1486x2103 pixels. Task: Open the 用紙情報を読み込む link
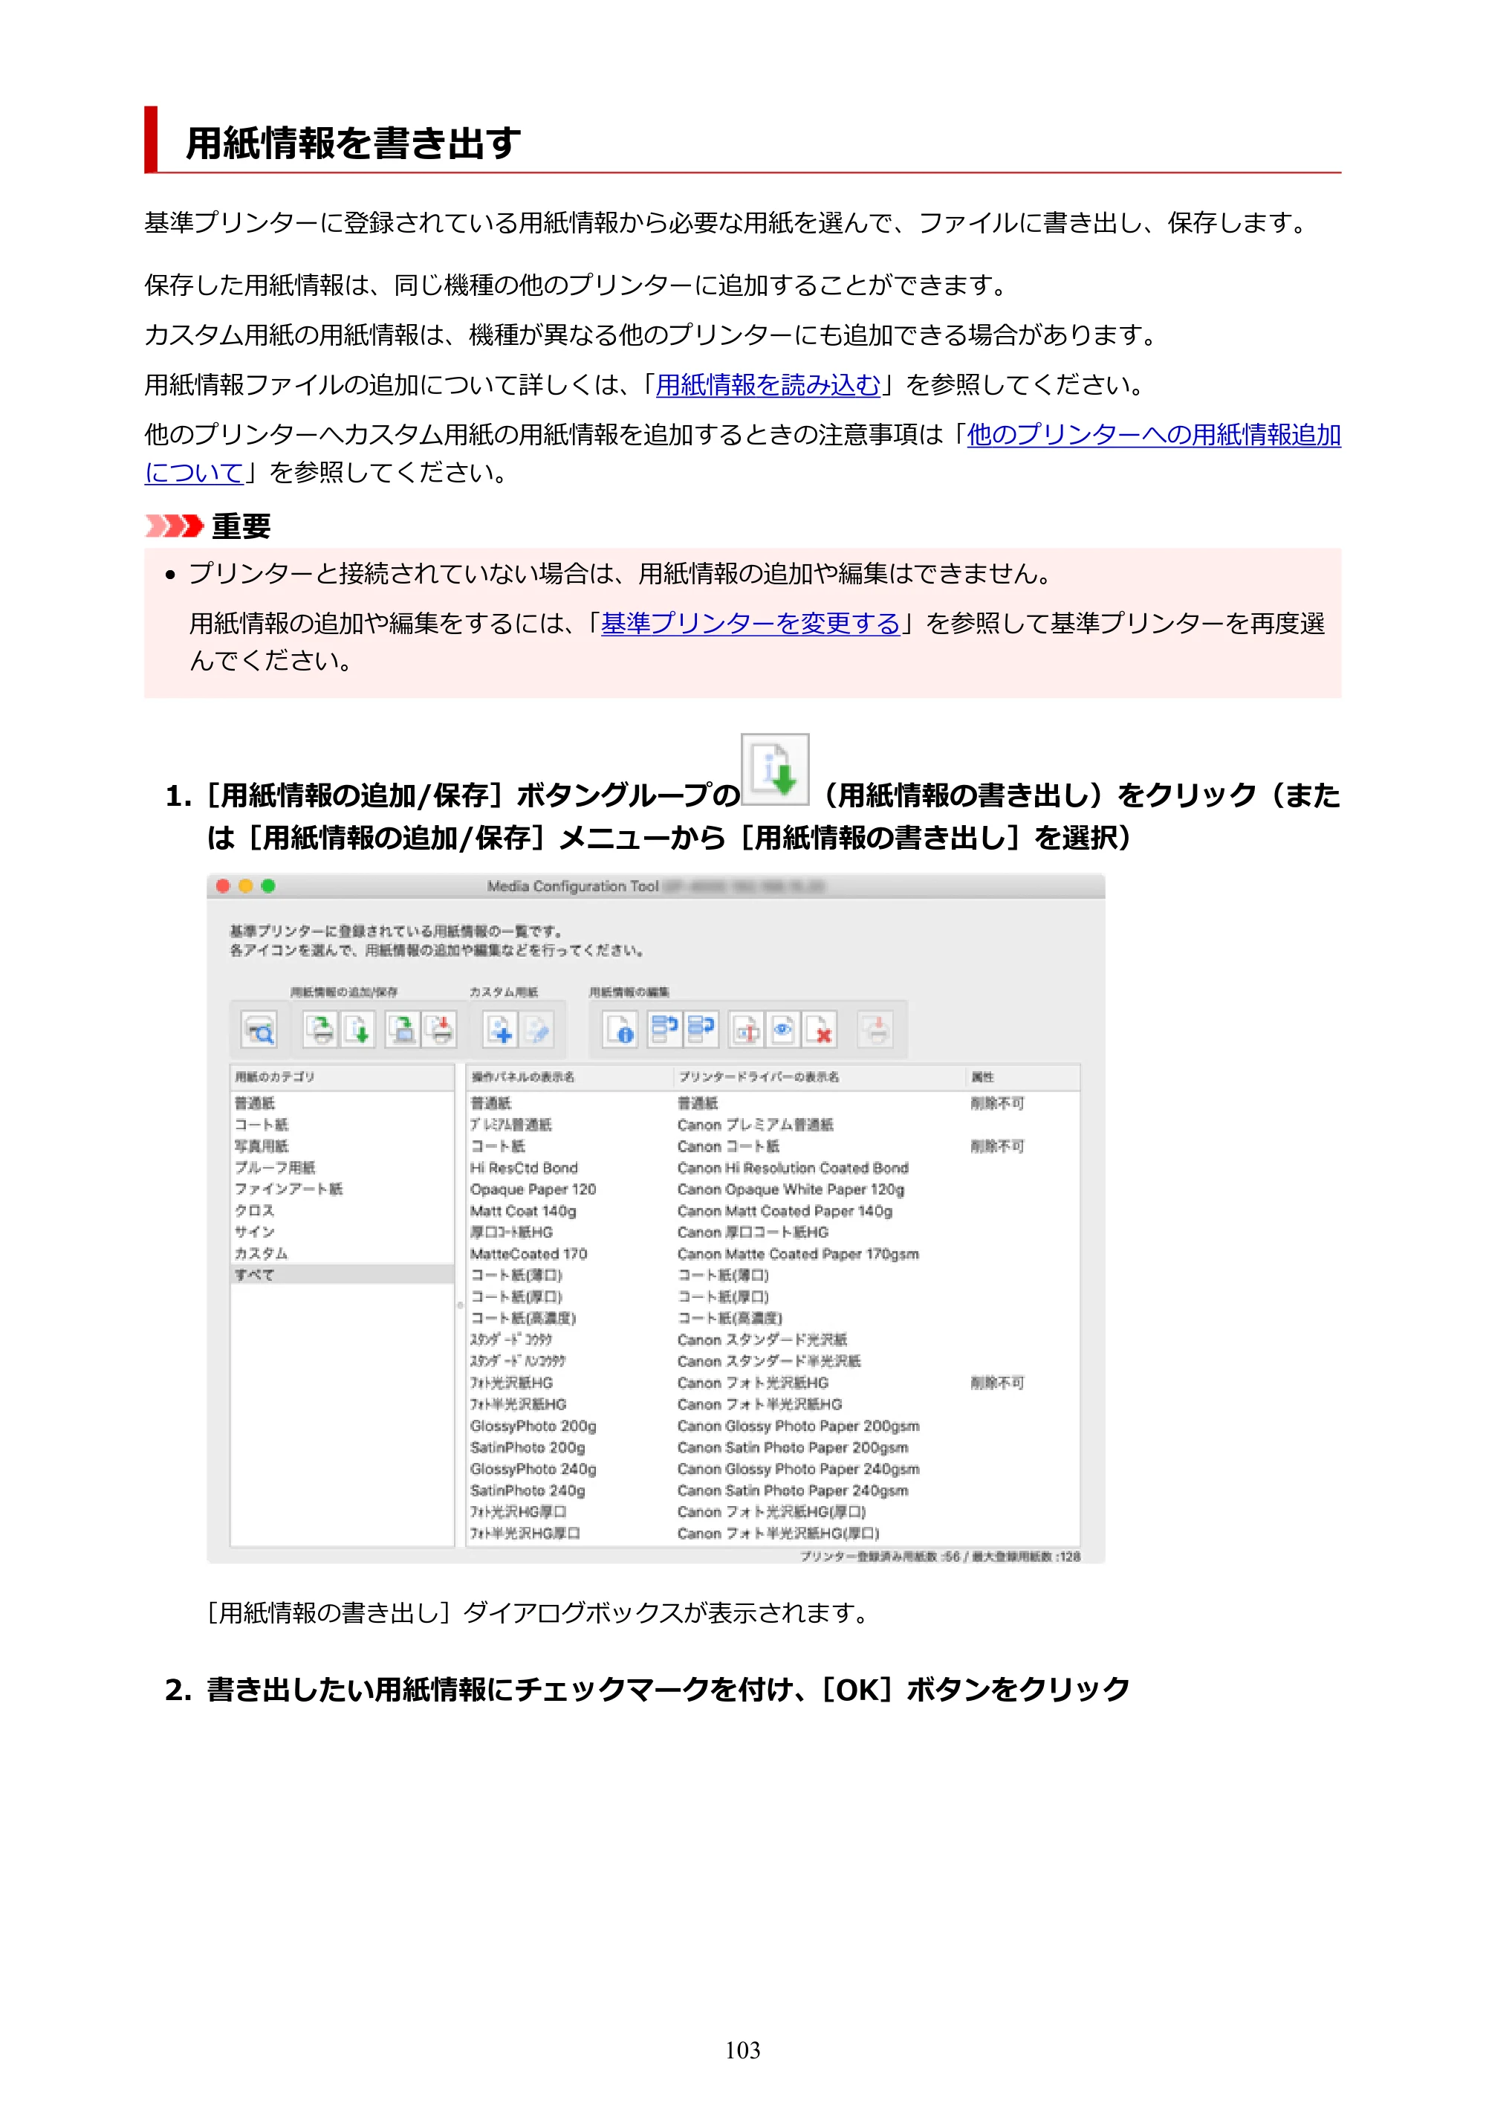pyautogui.click(x=768, y=385)
